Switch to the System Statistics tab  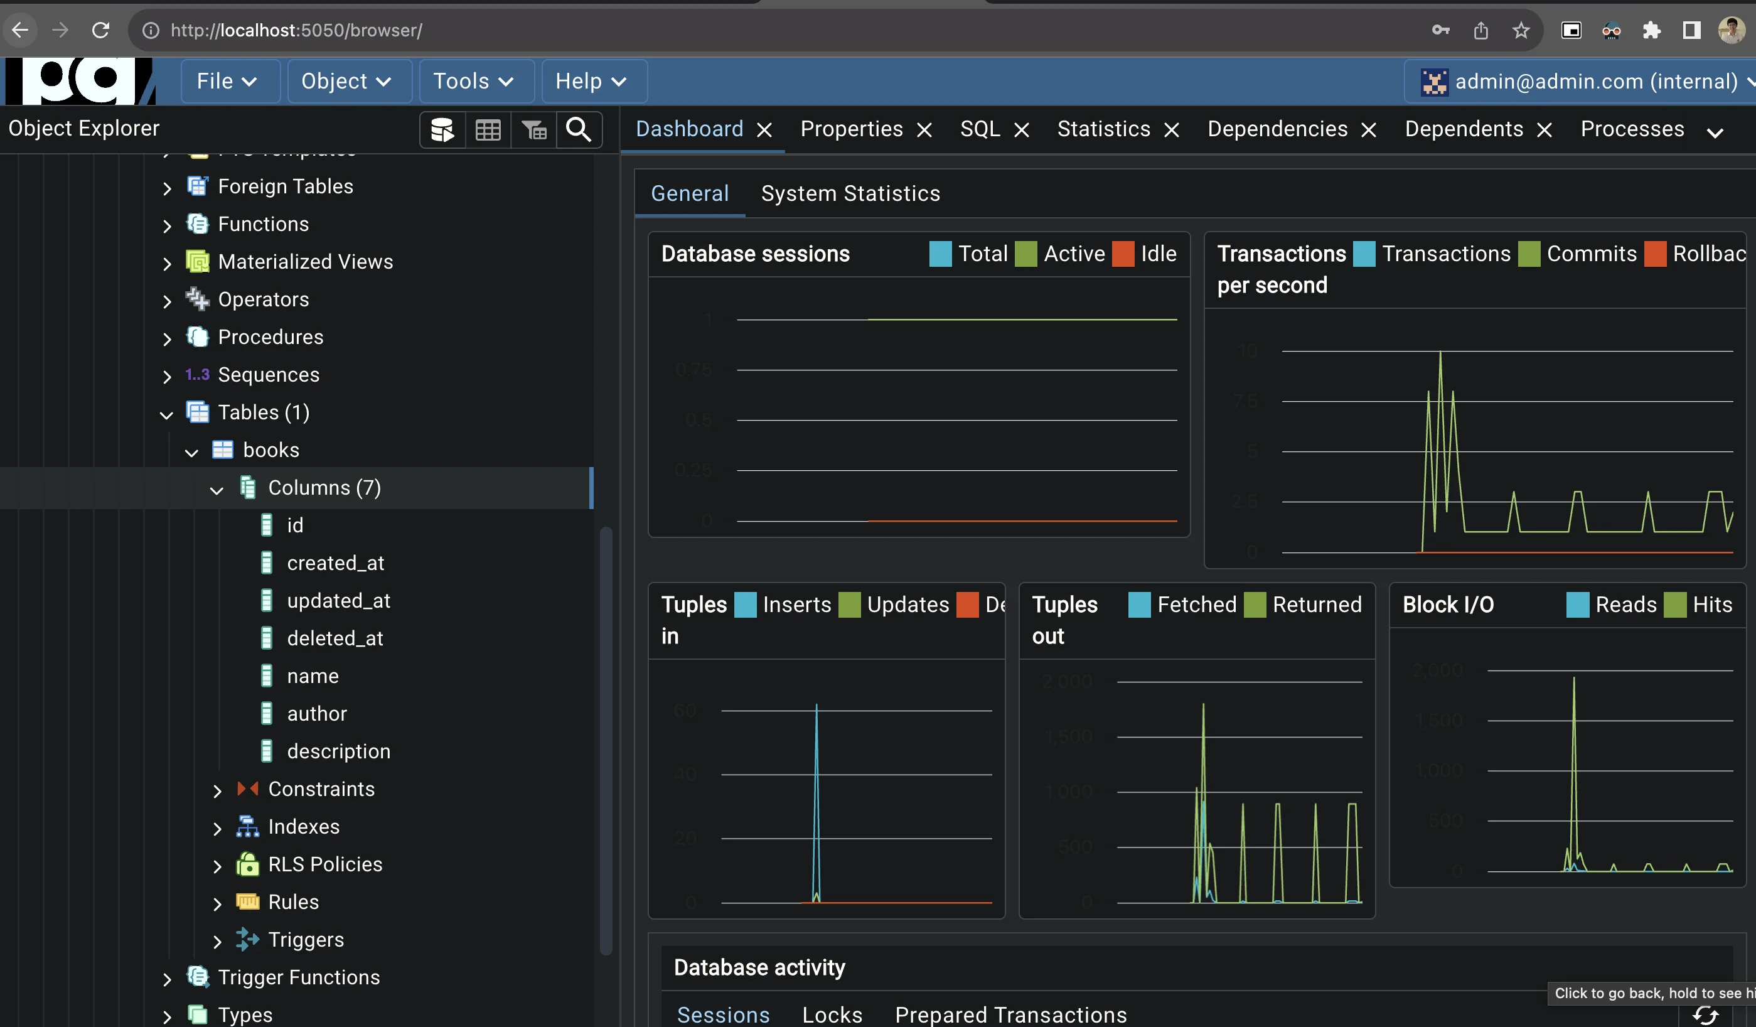850,193
